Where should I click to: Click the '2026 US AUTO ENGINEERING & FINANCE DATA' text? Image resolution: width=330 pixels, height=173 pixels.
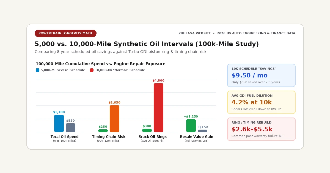[256, 34]
